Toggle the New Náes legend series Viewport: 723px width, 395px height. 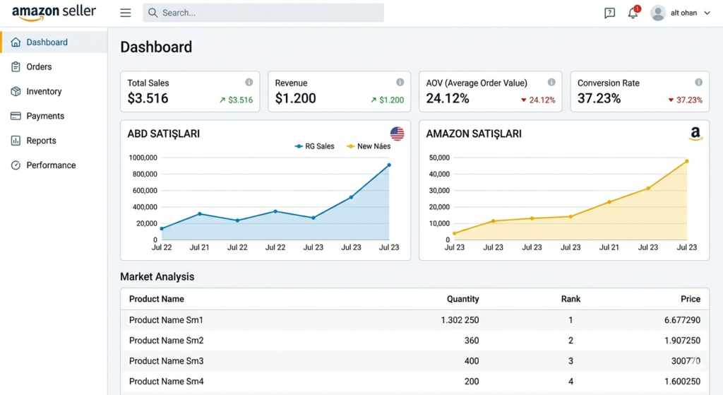368,146
